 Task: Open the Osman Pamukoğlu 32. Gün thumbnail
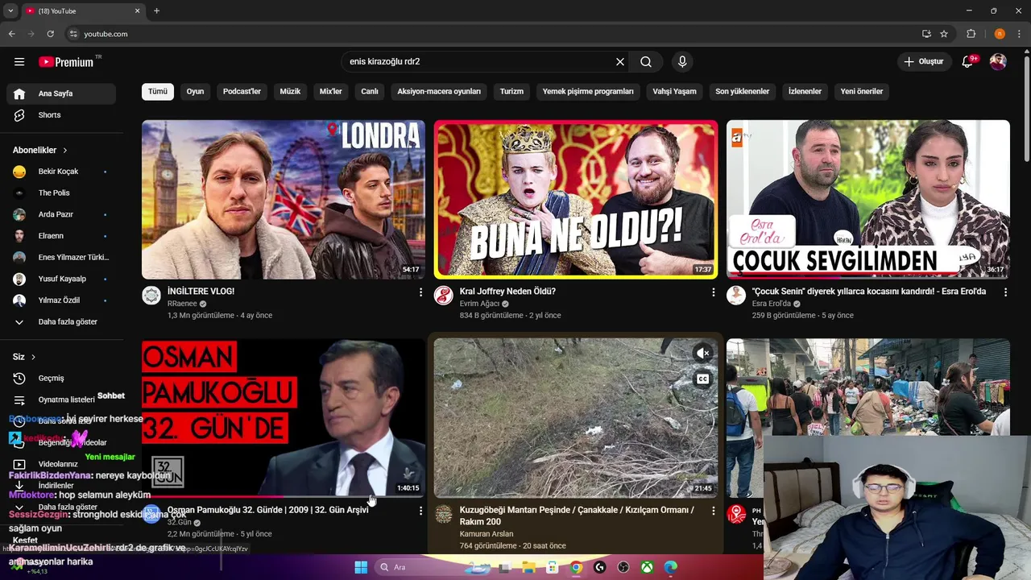click(x=284, y=417)
